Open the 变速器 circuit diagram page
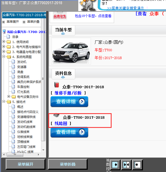The height and width of the screenshot is (172, 166). click(x=22, y=67)
